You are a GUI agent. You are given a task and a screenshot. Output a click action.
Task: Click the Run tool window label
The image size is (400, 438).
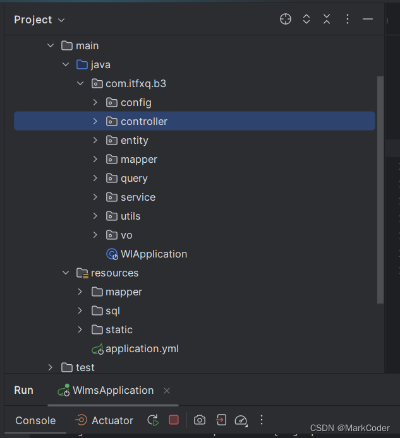[x=24, y=390]
